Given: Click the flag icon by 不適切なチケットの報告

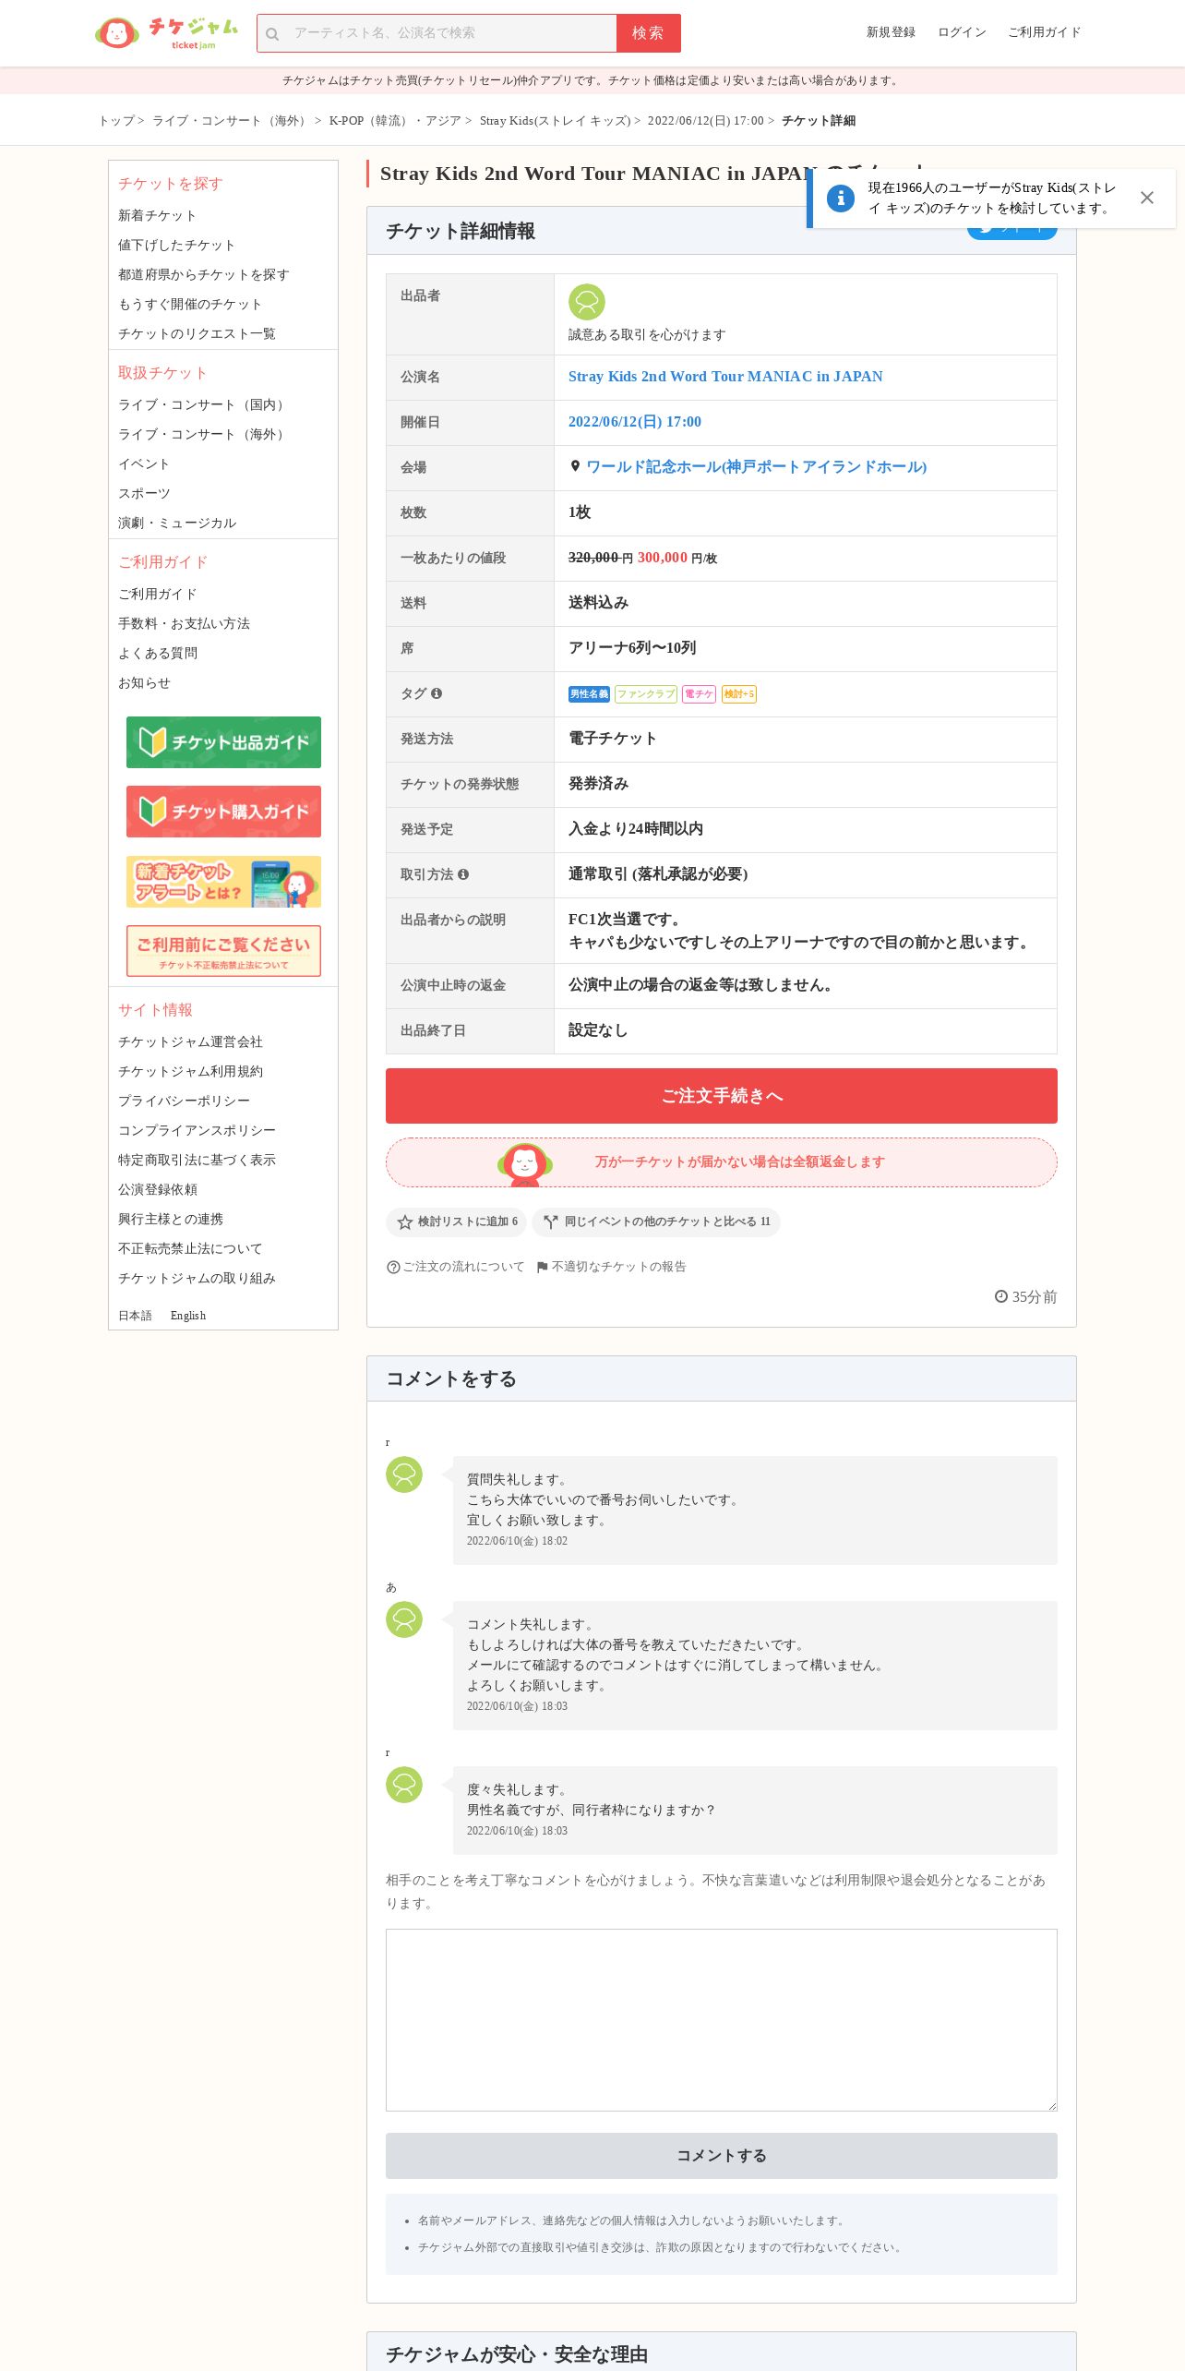Looking at the screenshot, I should coord(543,1268).
